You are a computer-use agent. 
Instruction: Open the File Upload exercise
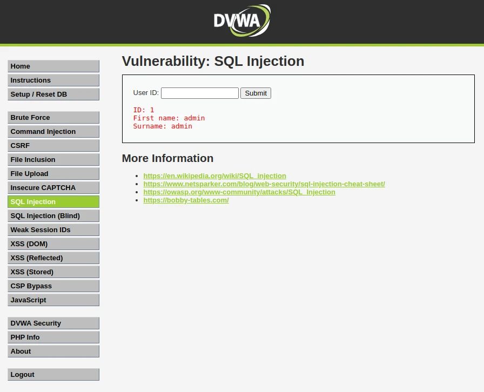pos(53,173)
